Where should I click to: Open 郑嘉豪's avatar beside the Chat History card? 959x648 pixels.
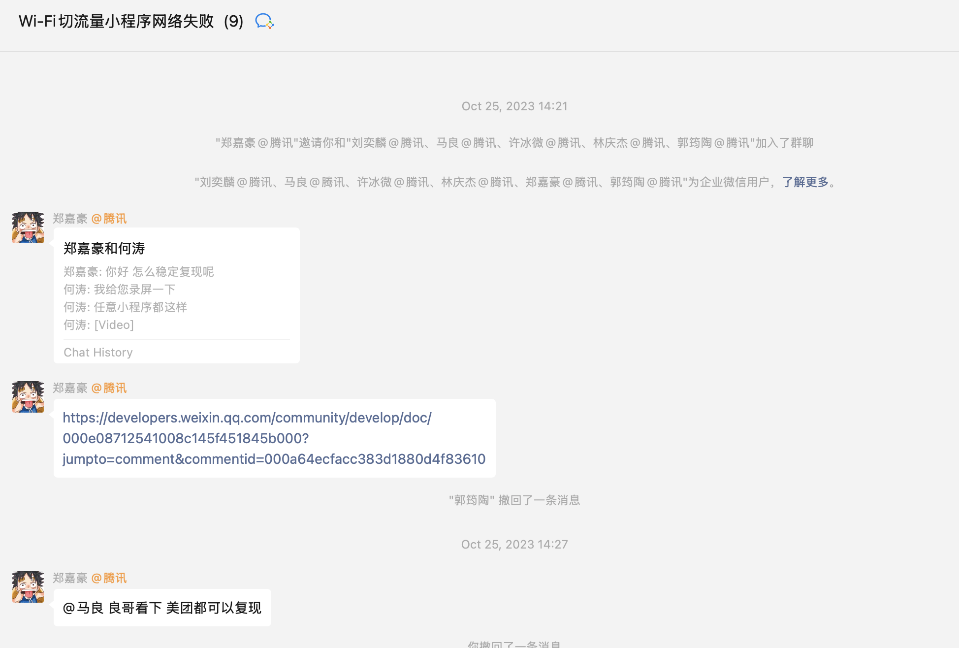point(28,227)
